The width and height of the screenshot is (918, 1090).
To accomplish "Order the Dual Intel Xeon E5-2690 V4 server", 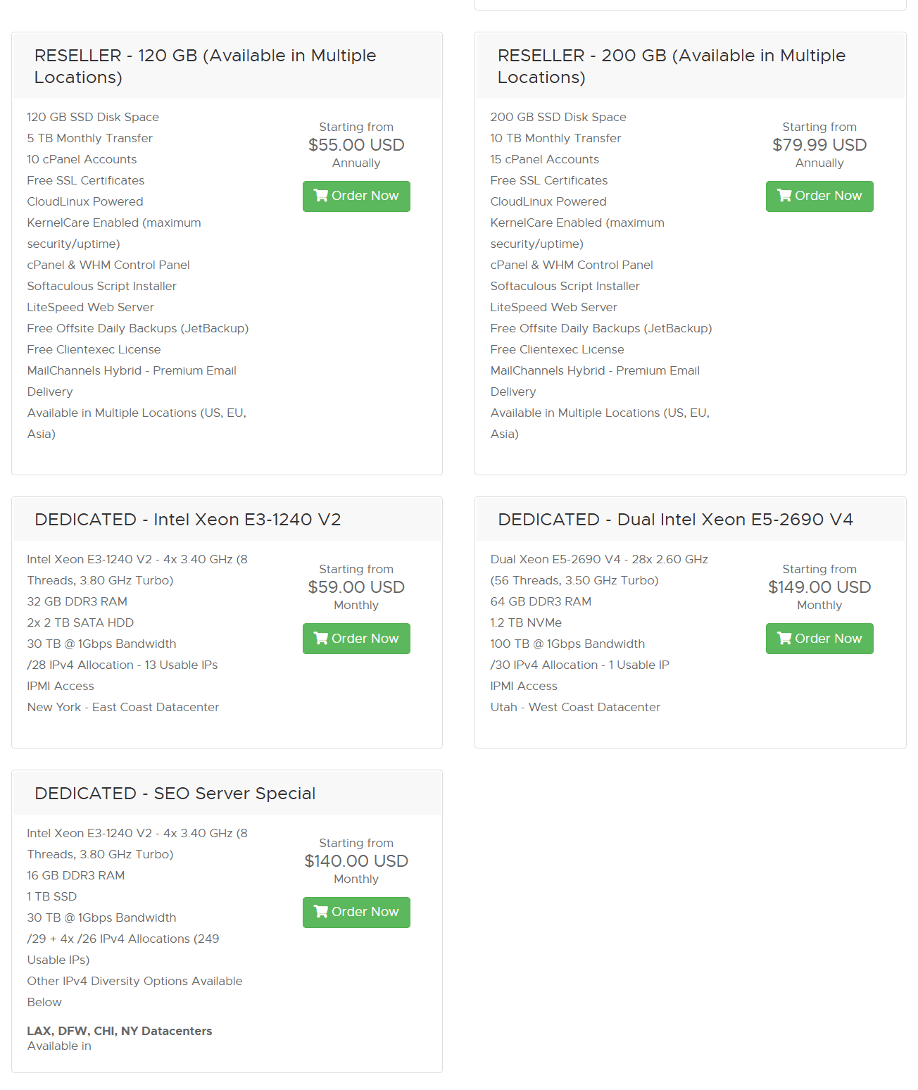I will point(819,639).
